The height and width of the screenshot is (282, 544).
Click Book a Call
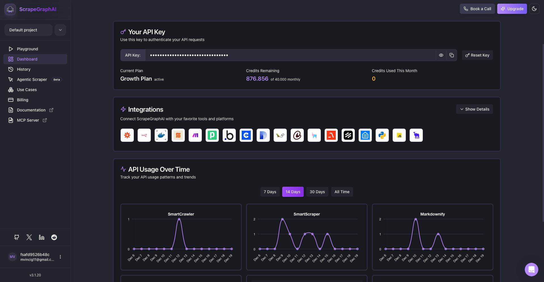tap(477, 9)
